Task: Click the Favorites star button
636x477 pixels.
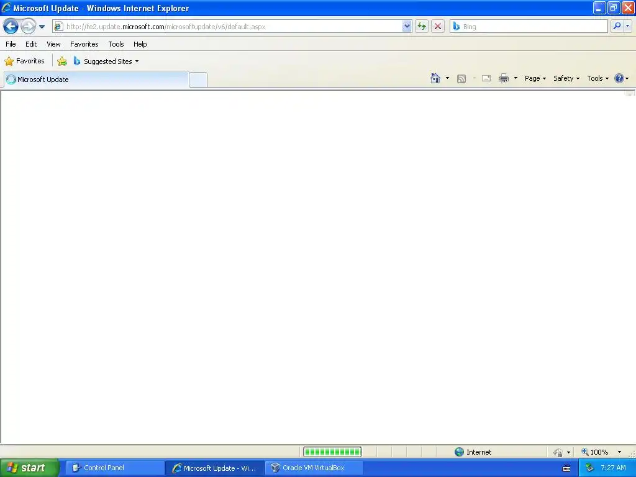Action: (24, 61)
